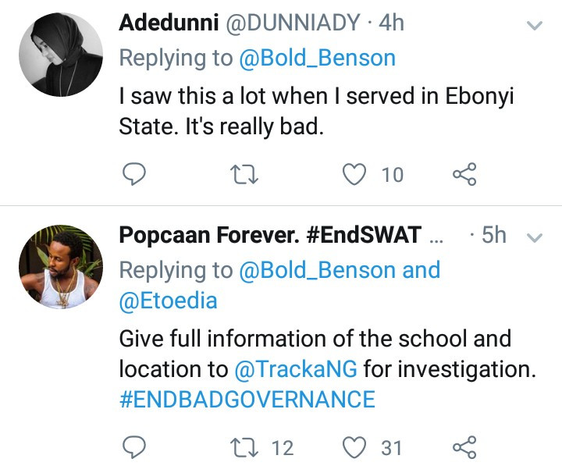This screenshot has height=466, width=562.
Task: Like Popcaan Forever's tweet with 31 likes
Action: (356, 446)
